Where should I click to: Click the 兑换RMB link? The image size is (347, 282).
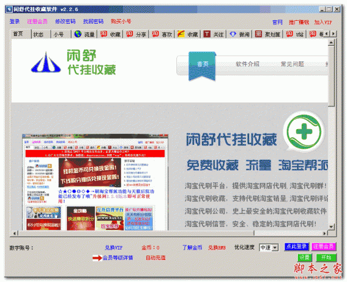point(217,248)
